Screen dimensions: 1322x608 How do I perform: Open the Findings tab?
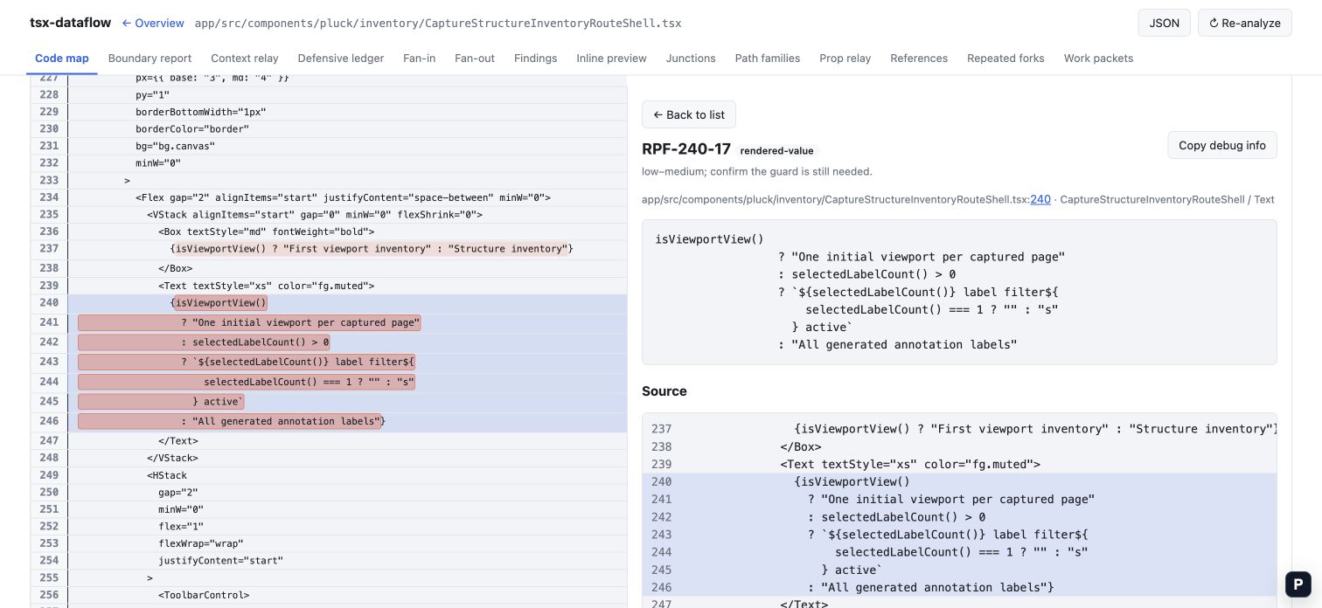click(536, 58)
